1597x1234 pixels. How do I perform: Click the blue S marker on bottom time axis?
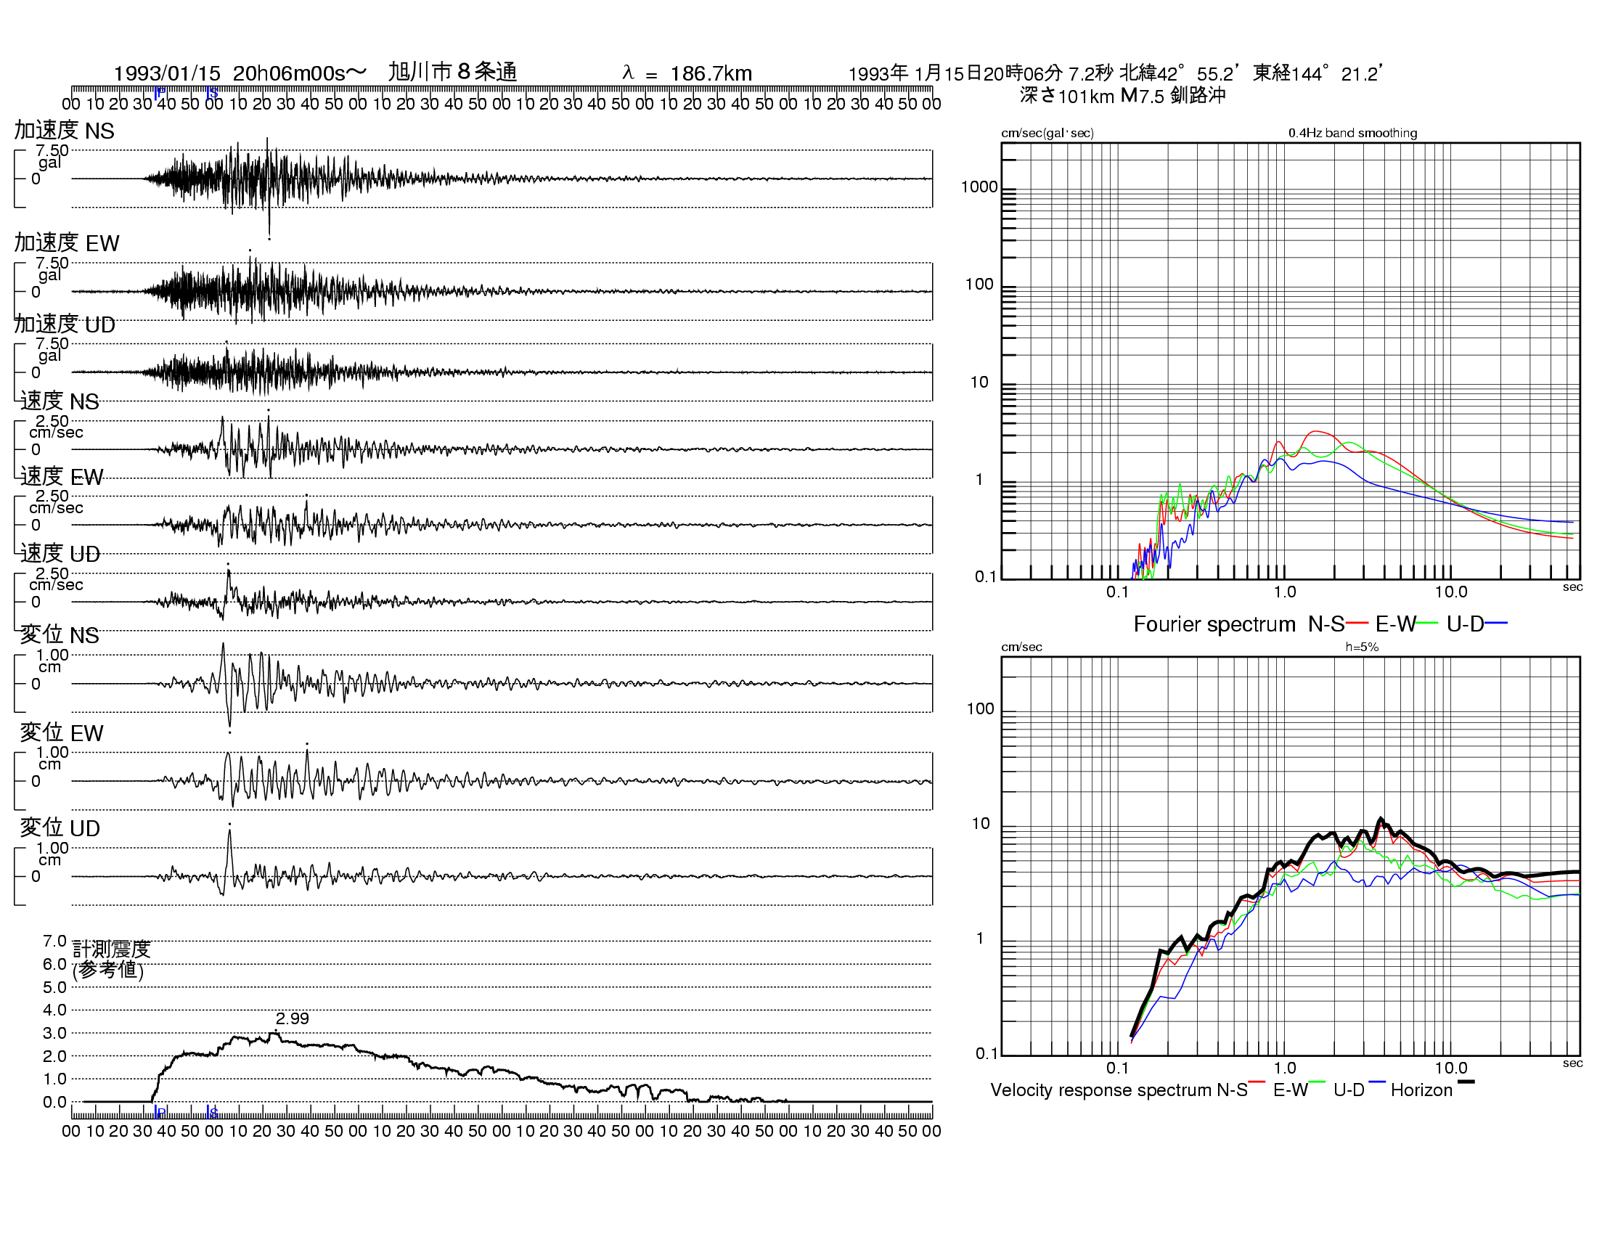pos(212,1112)
